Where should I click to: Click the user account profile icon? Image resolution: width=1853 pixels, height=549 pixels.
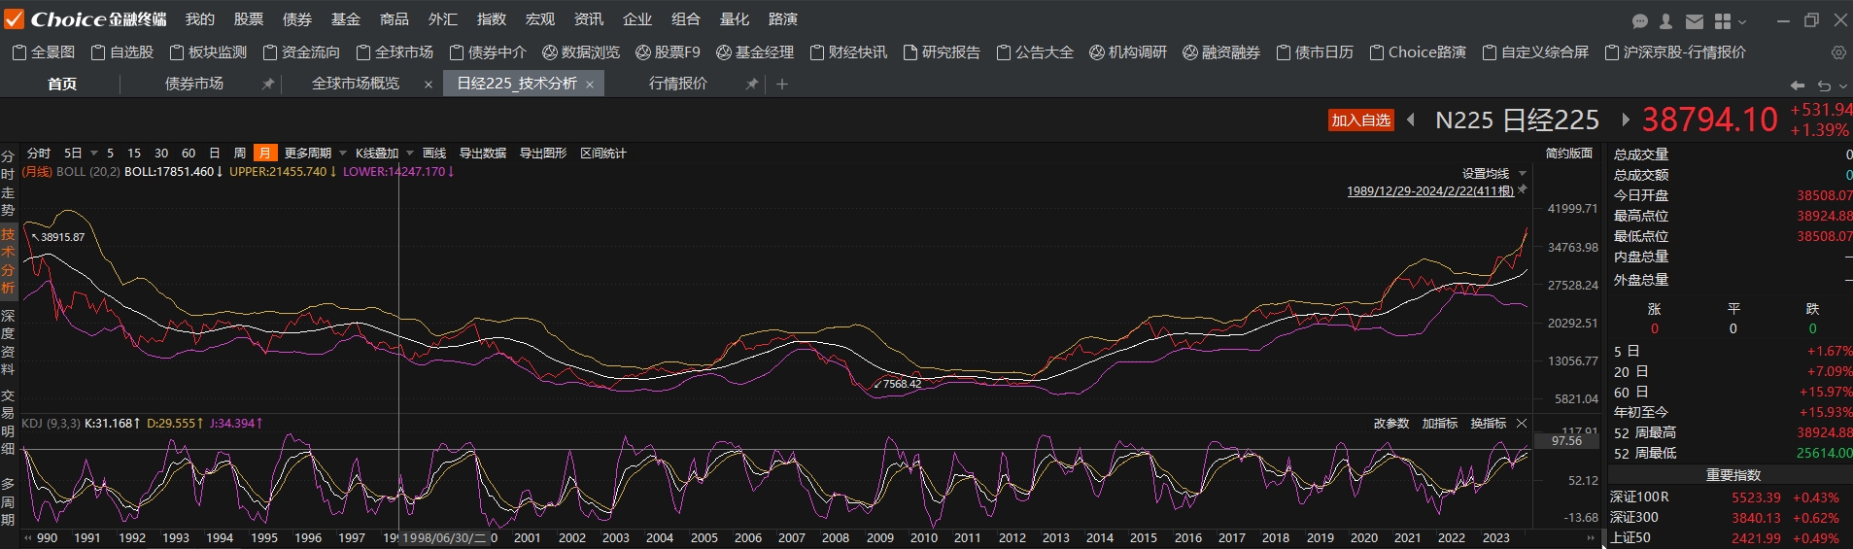click(1666, 20)
